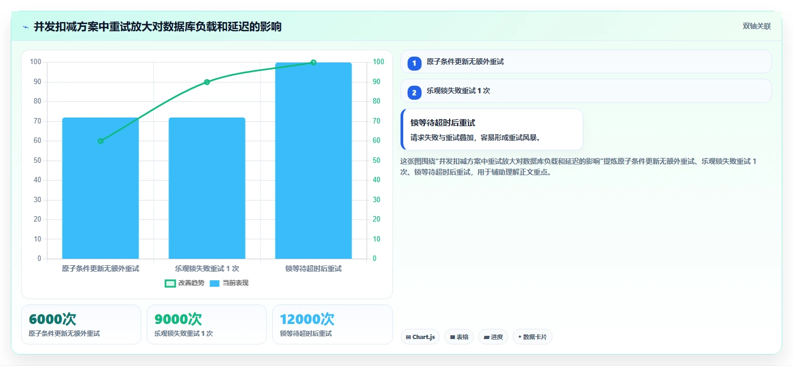Click the chart title about 并发扣减方案
This screenshot has height=366, width=793.
[157, 26]
